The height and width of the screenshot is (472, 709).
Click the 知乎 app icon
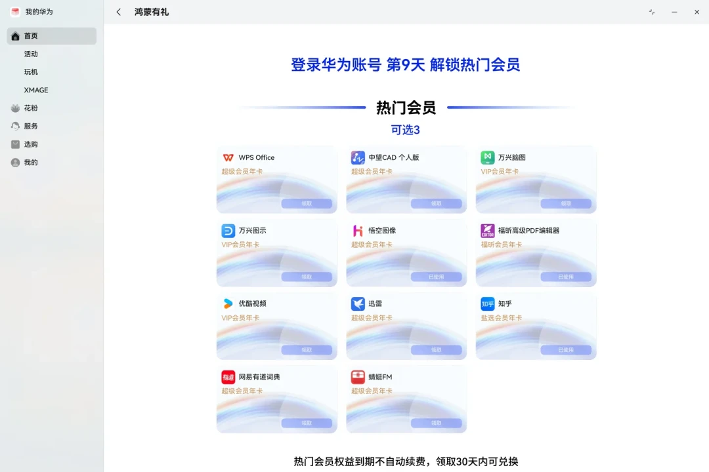click(x=487, y=304)
